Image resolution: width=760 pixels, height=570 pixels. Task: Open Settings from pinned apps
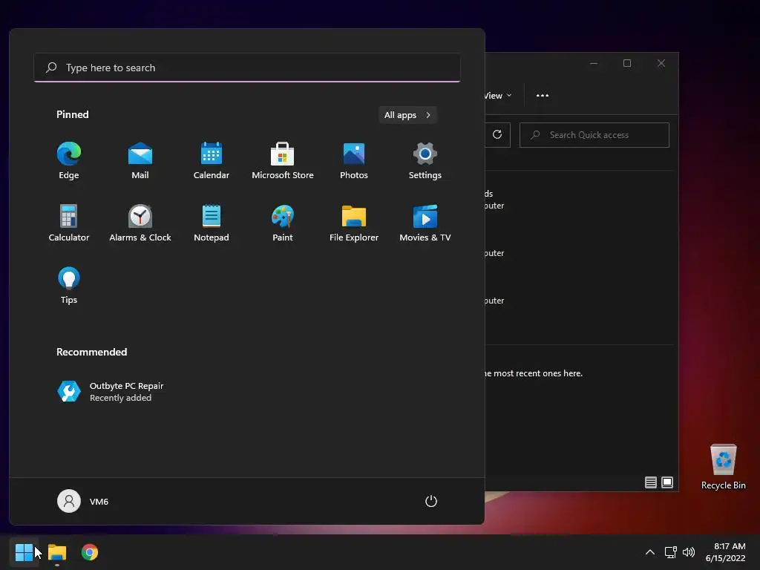[425, 161]
